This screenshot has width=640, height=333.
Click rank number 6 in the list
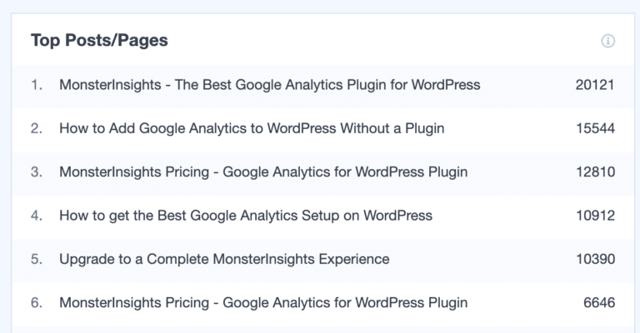(x=36, y=303)
